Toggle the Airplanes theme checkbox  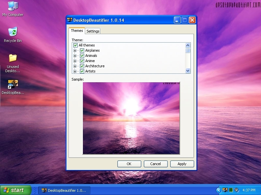(82, 50)
